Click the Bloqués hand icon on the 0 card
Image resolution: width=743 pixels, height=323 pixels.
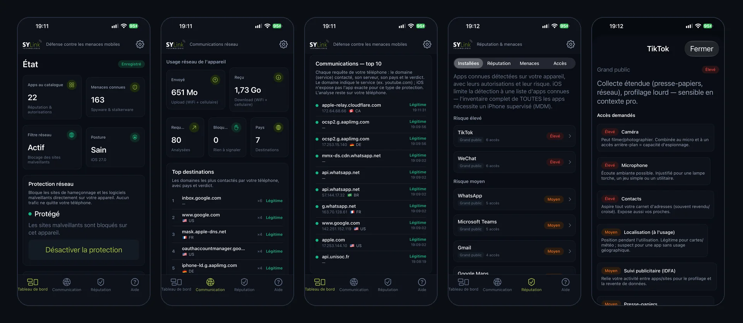[x=236, y=127]
